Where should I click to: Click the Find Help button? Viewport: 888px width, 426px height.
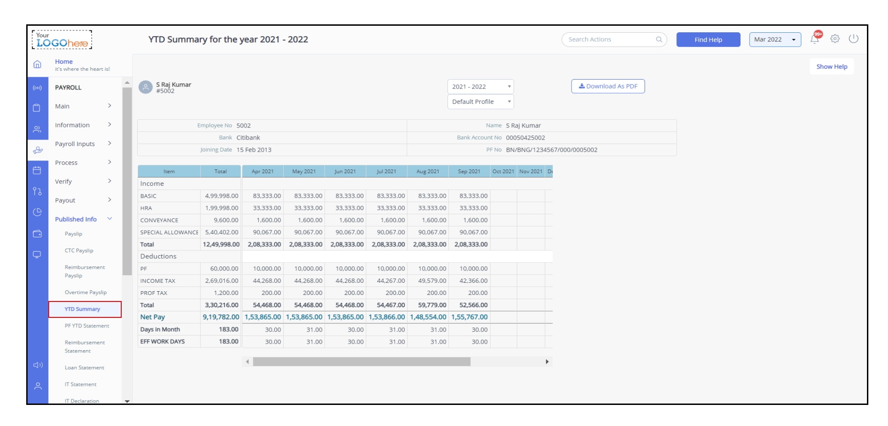tap(708, 40)
